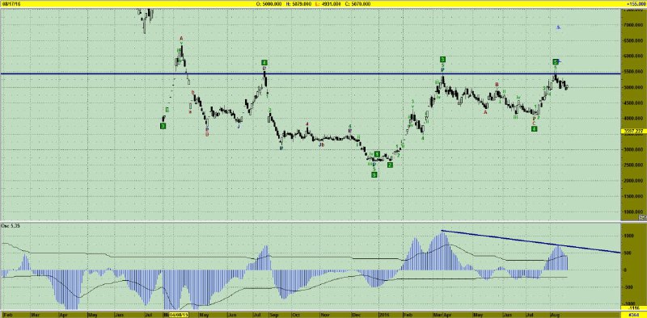Click the highlighted 04/08/15 date cursor label
The height and width of the screenshot is (318, 647).
178,315
